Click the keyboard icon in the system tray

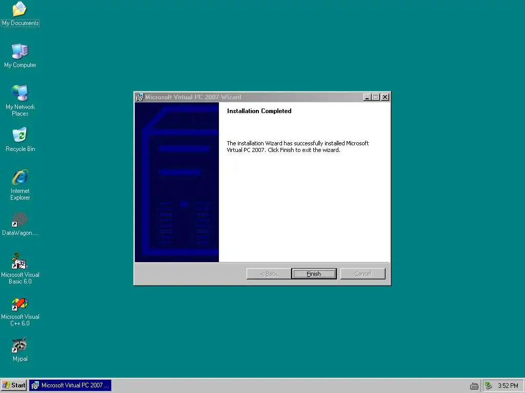474,386
